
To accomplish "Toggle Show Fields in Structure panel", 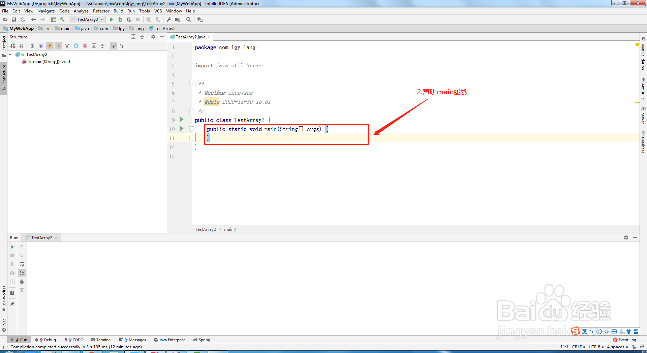I will point(50,46).
